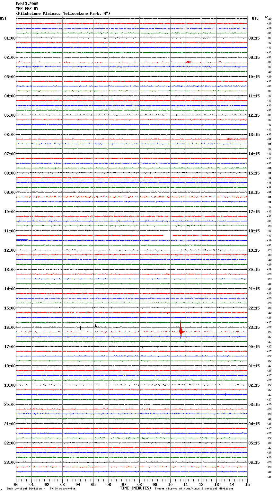Screen dimensions: 273x493
Task: Click the 00 minute tick on bottom axis
Action: 16,484
